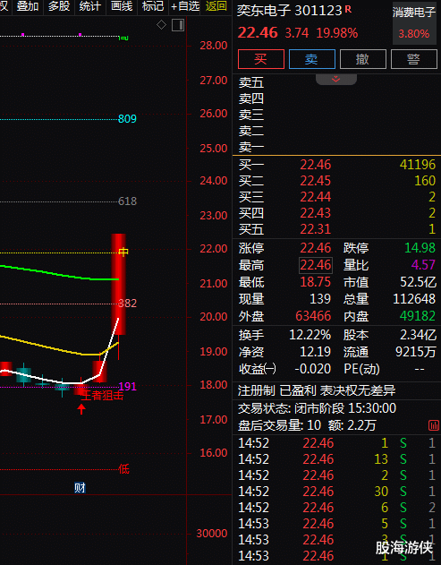The width and height of the screenshot is (441, 565).
Task: Click the 内盘 value 49182
Action: [418, 316]
